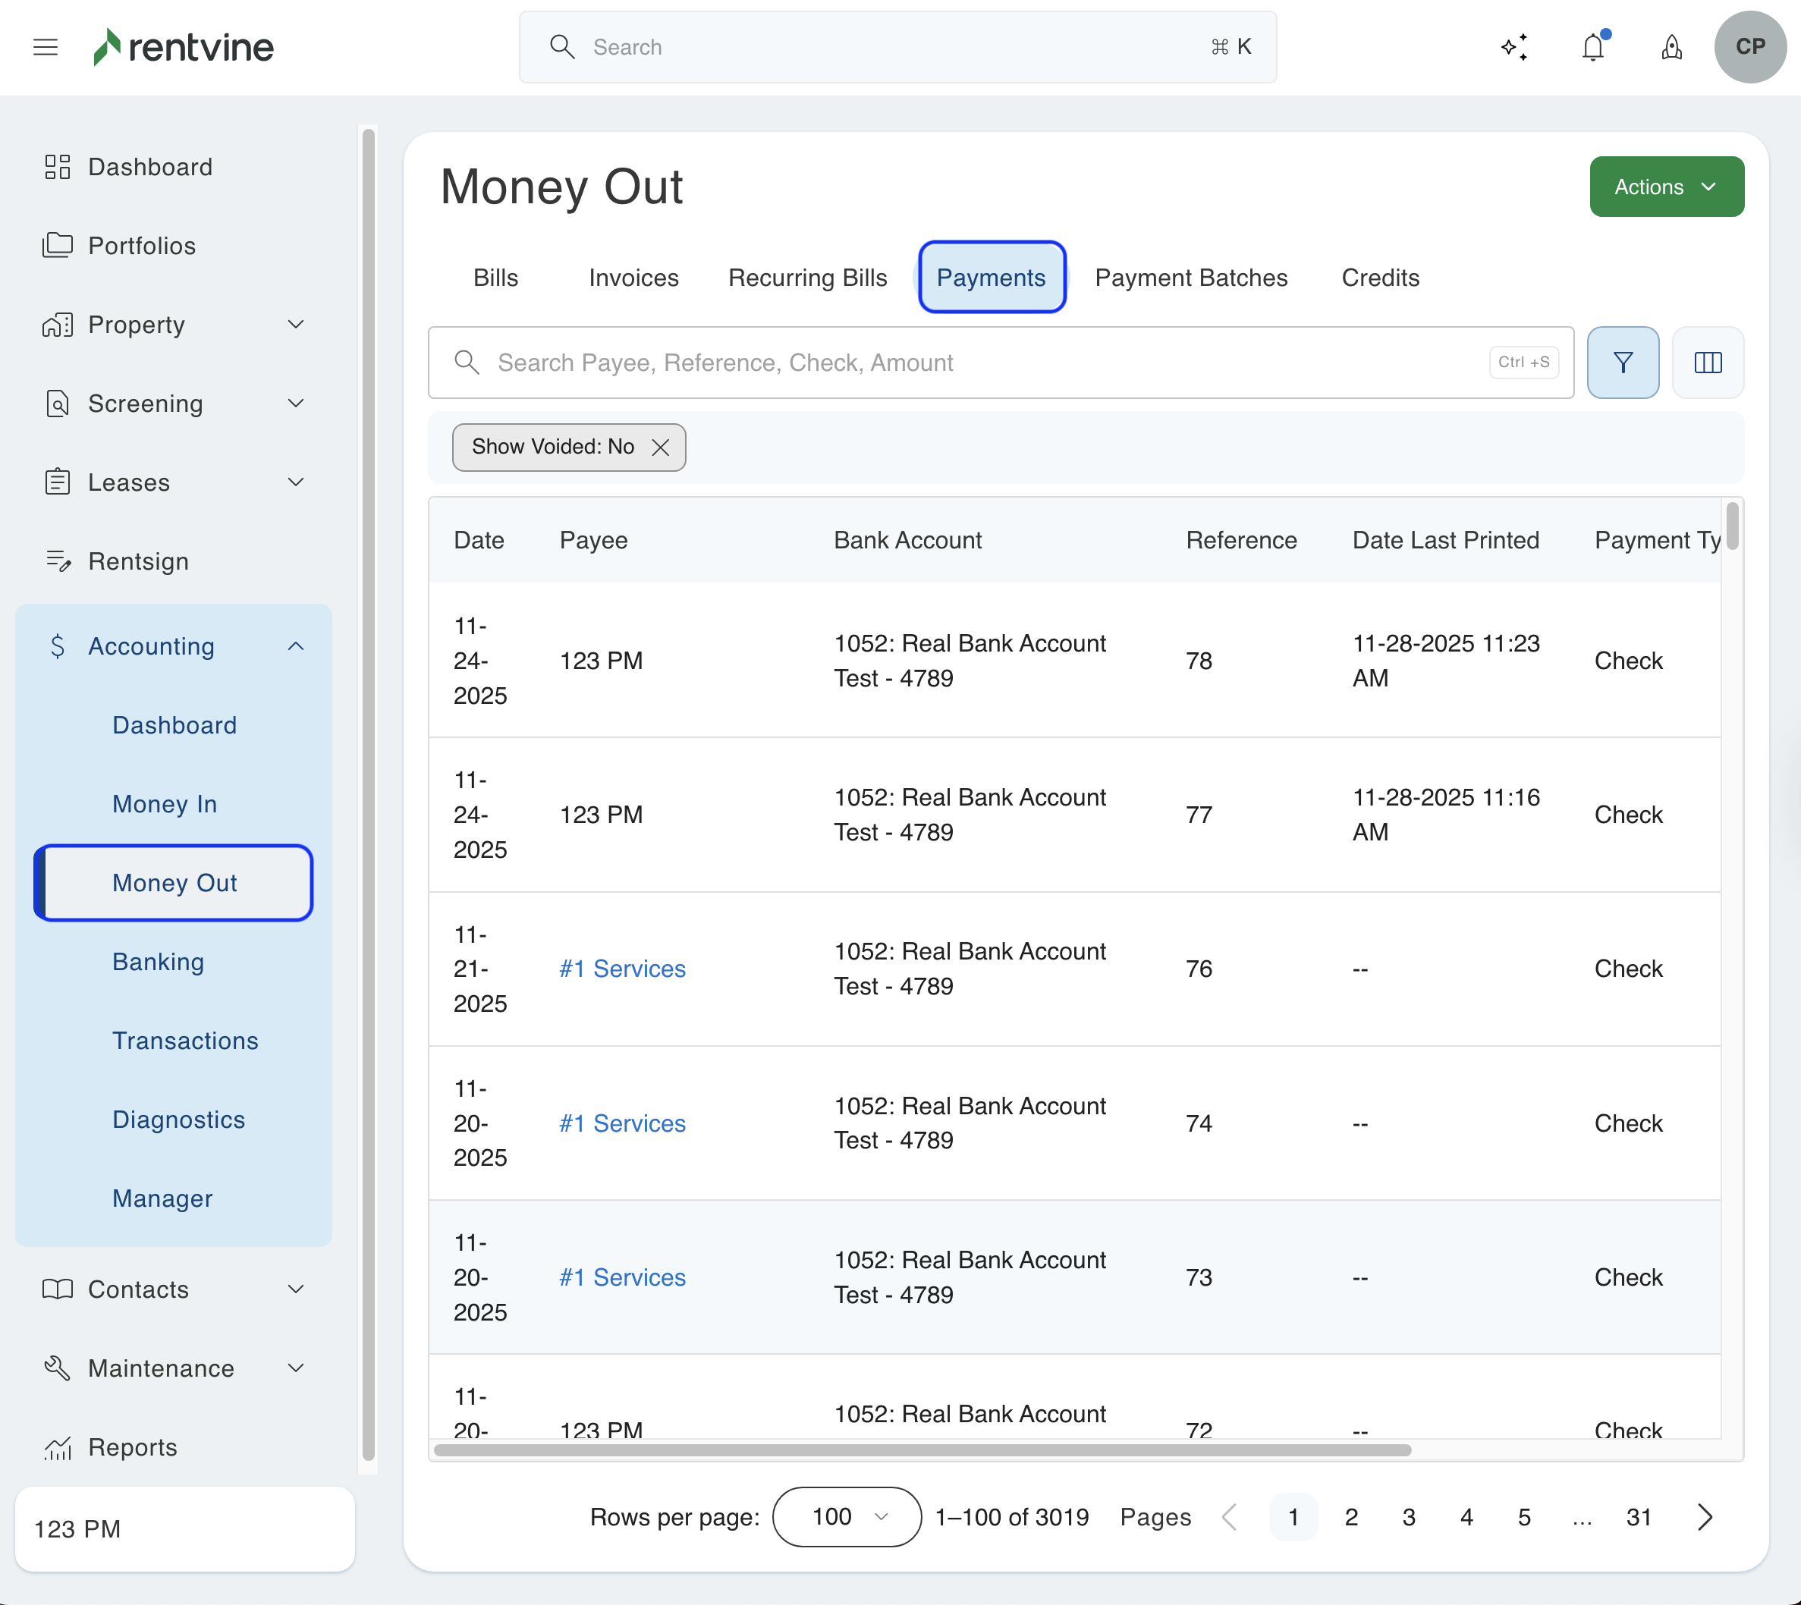Click the horizontal table scrollbar

(922, 1450)
